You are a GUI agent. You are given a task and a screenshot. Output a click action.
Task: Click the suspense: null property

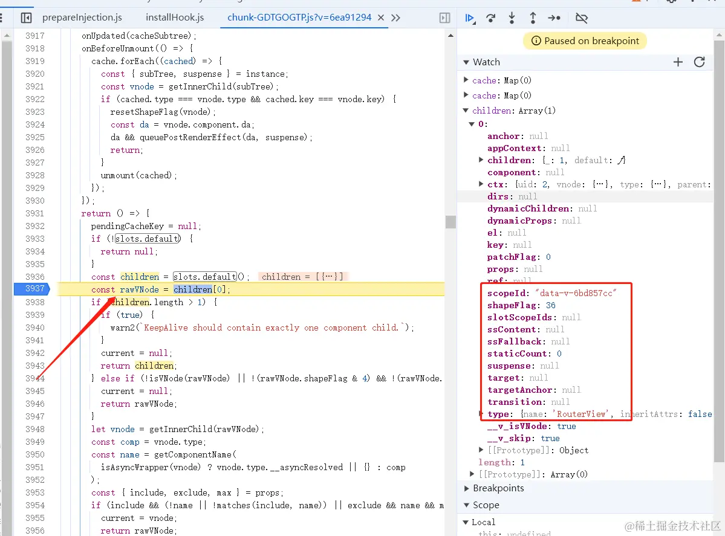[523, 366]
